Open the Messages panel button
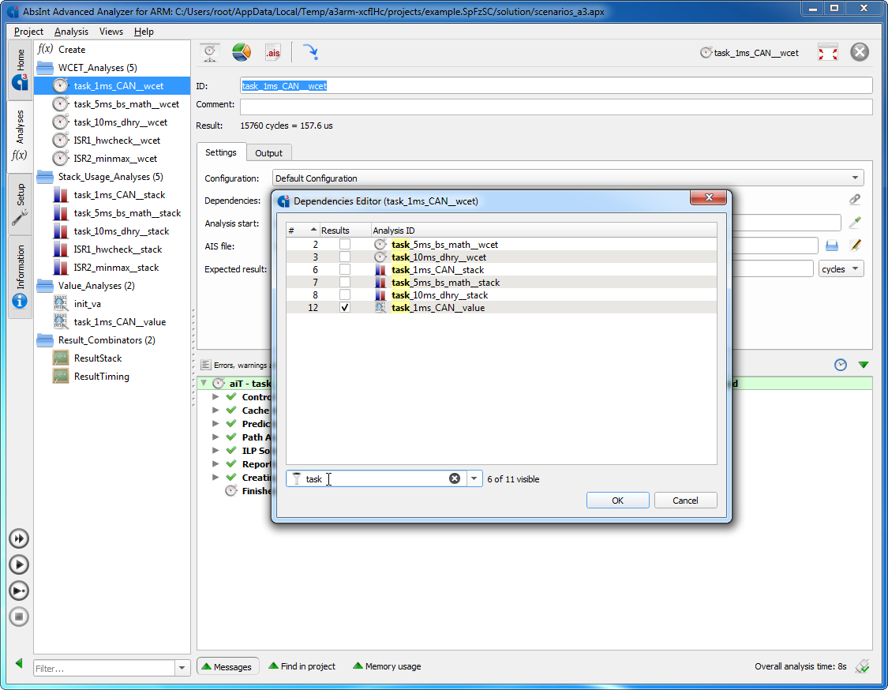Screen dimensions: 888x690 tap(227, 666)
